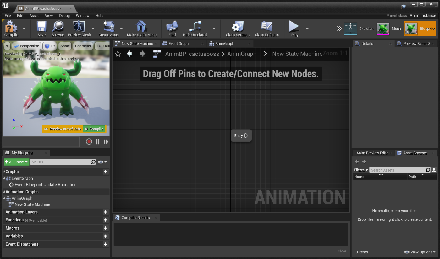Step forward in viewport playback

pyautogui.click(x=106, y=142)
